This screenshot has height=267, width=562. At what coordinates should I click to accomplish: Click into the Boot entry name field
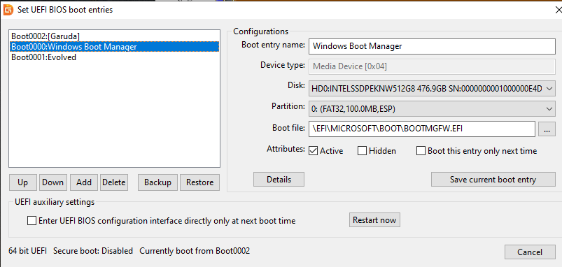pos(432,46)
